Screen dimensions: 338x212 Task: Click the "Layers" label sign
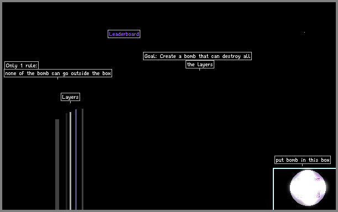click(x=70, y=97)
